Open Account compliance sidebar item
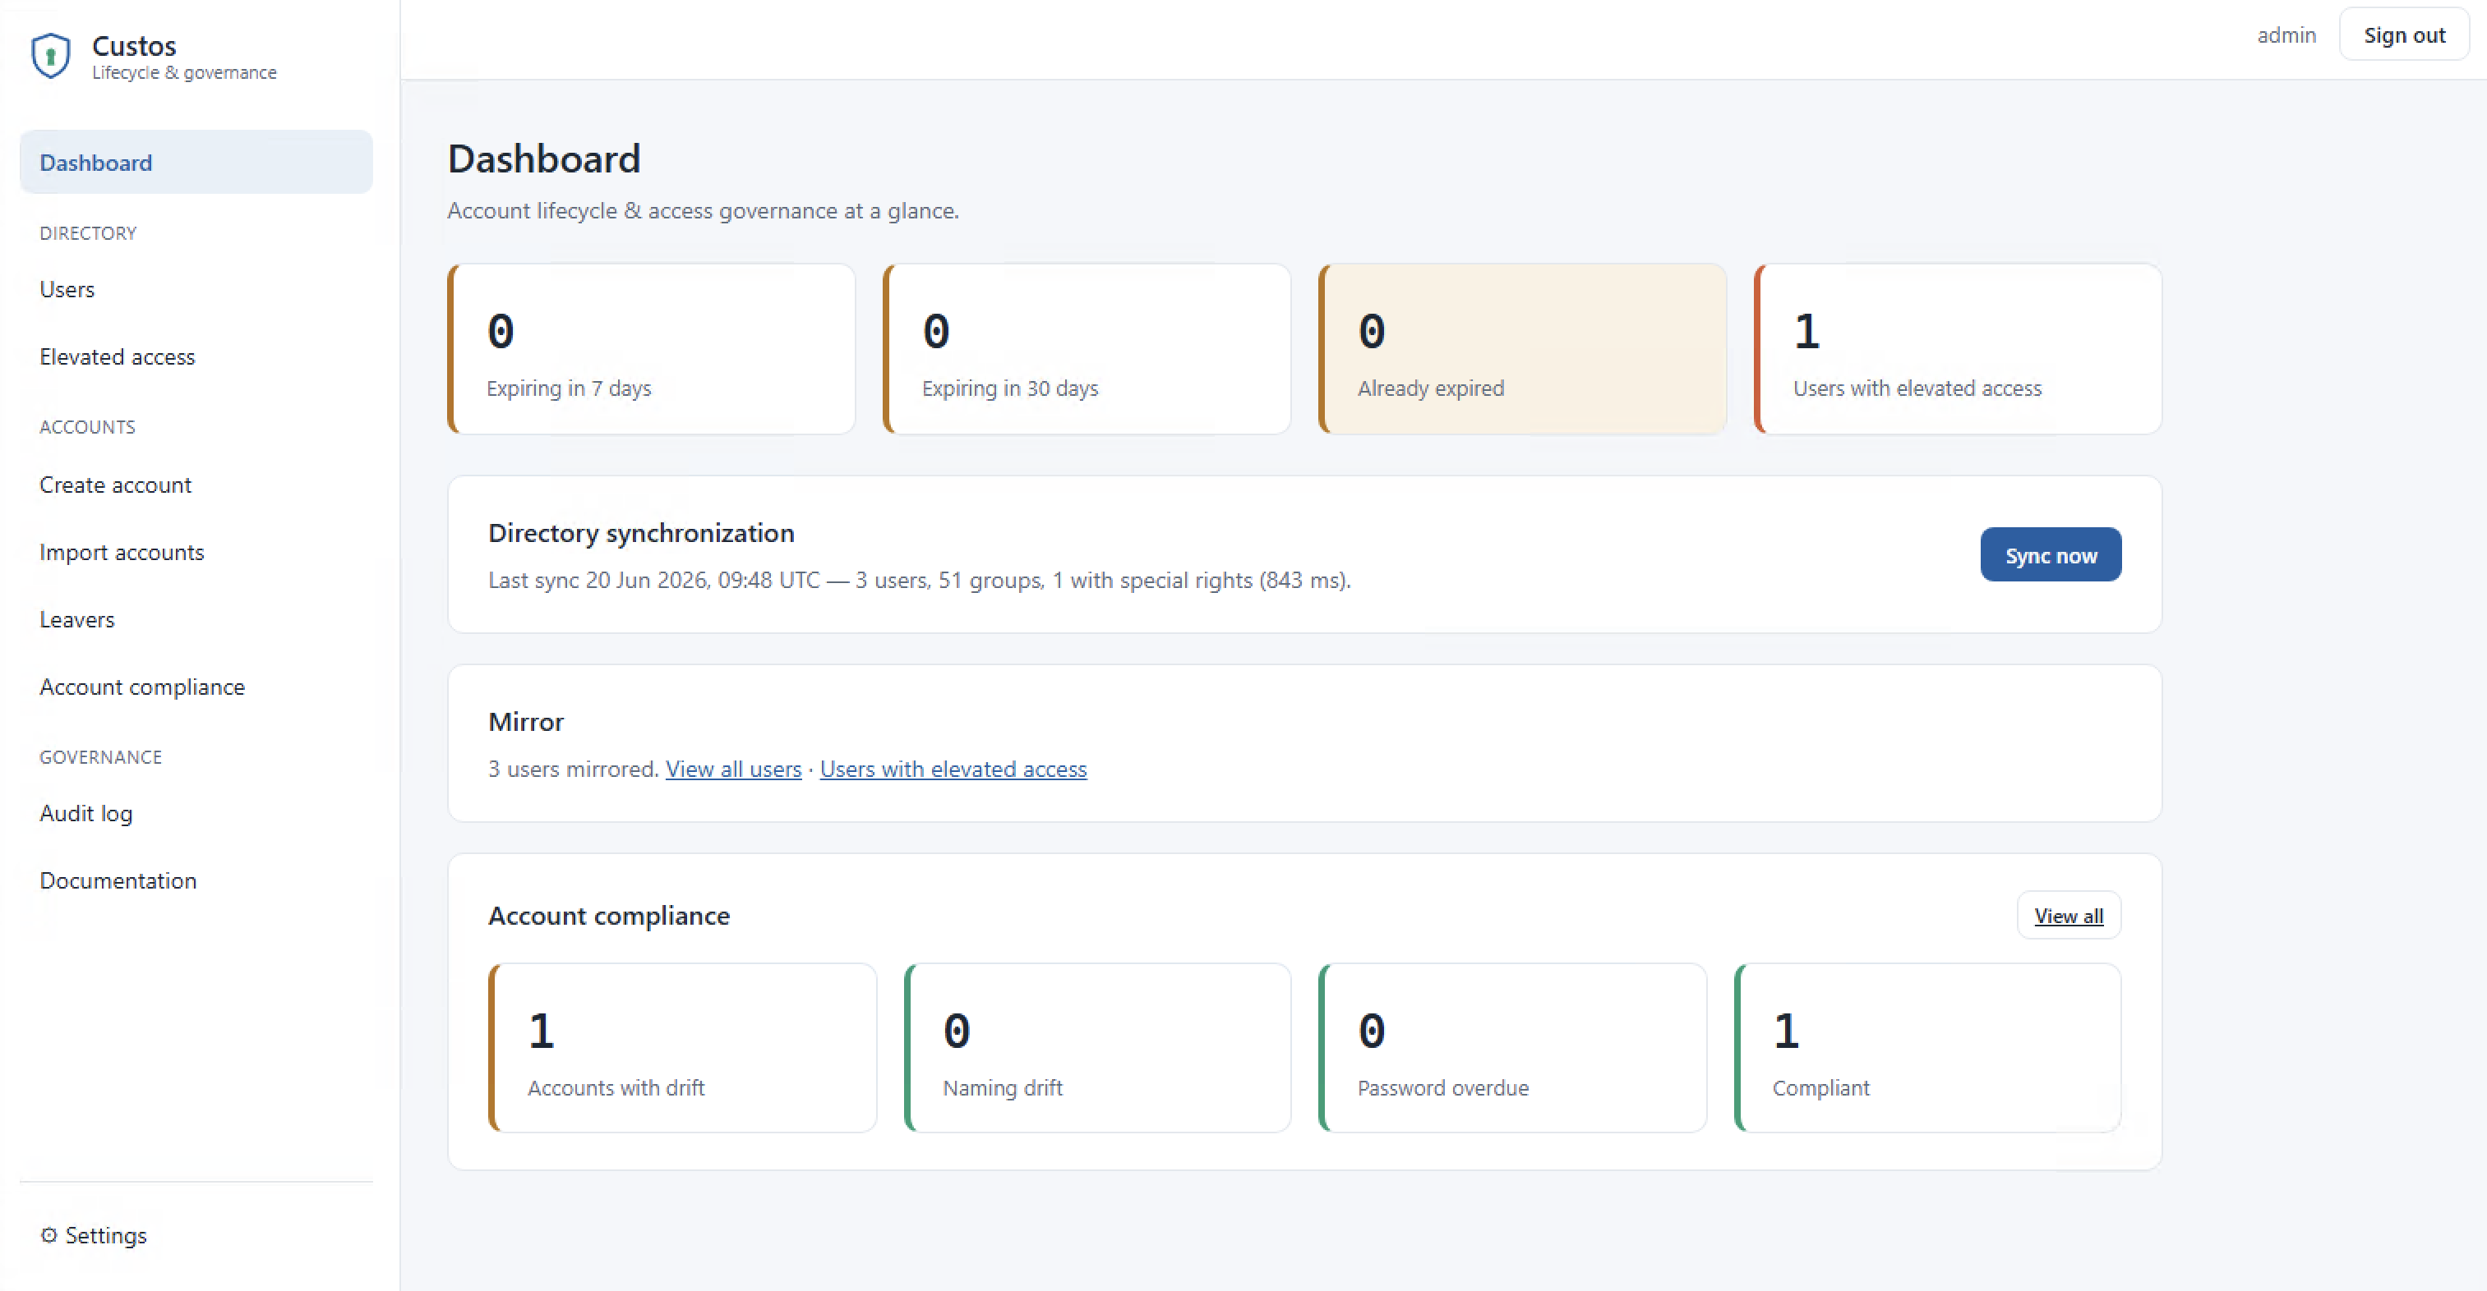 pos(142,687)
